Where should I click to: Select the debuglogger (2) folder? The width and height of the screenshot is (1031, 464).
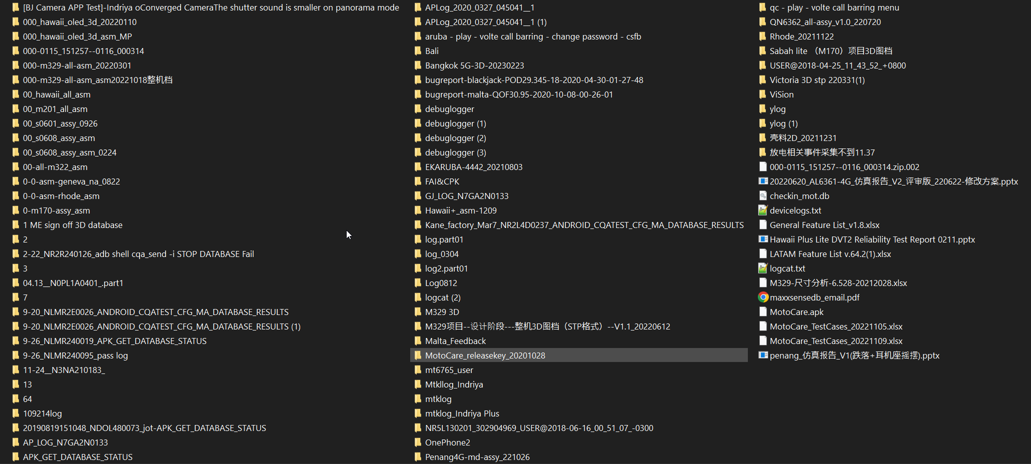tap(456, 138)
